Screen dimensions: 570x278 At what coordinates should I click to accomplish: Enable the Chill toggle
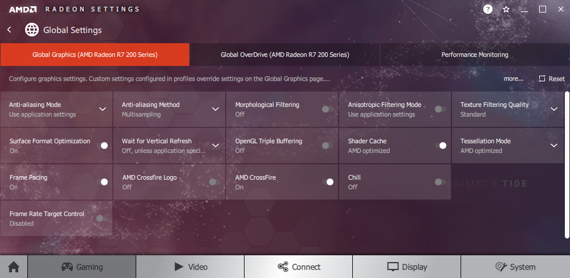coord(440,182)
